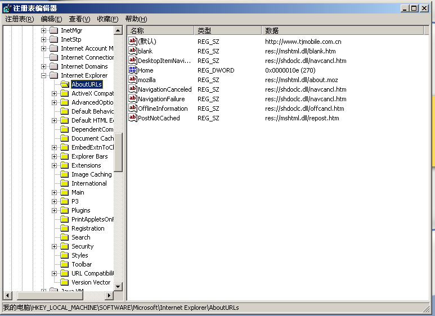Click the NavigationFailure value icon

point(133,99)
